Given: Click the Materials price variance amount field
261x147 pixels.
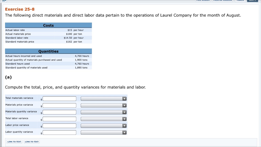Looking at the screenshot, I should coord(59,105).
